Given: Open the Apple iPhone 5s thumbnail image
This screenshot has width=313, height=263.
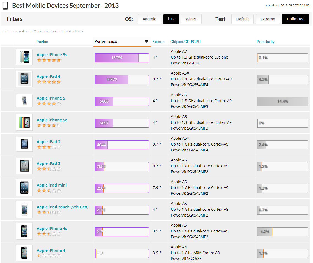Looking at the screenshot, I should point(24,57).
